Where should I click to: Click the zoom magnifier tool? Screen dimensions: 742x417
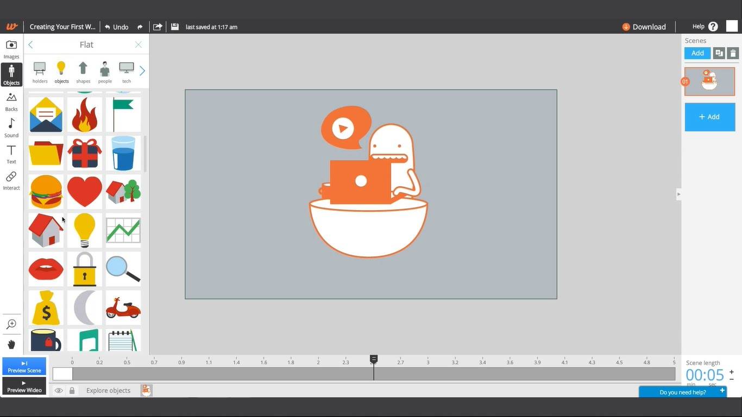pyautogui.click(x=11, y=324)
